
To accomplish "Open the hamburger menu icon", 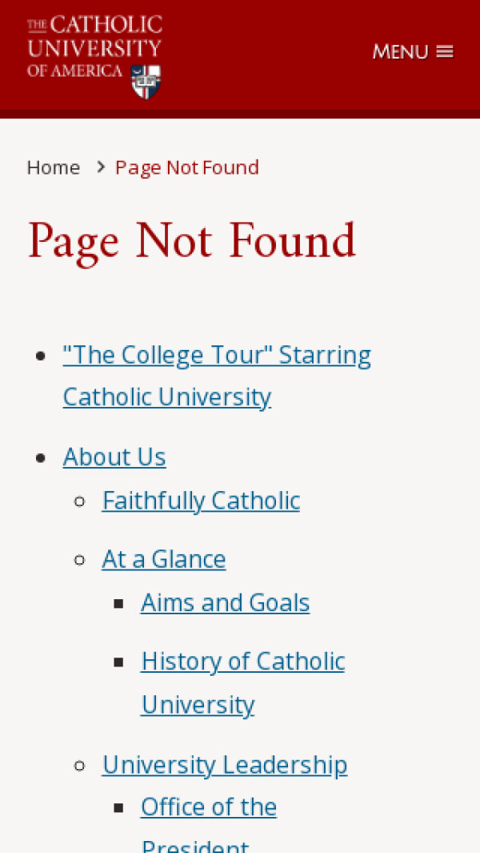I will click(445, 52).
